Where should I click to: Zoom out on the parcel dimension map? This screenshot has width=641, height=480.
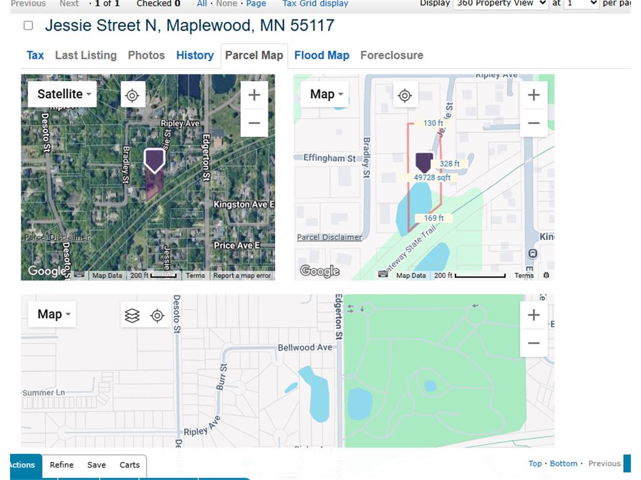[534, 122]
